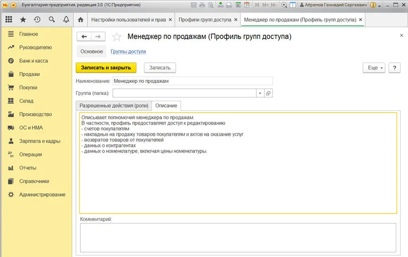Image resolution: width=408 pixels, height=257 pixels.
Task: Open the Еще dropdown menu
Action: (373, 68)
